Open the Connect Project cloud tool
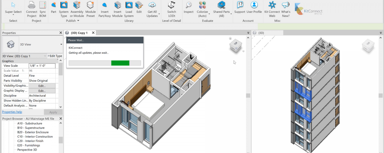 point(32,9)
